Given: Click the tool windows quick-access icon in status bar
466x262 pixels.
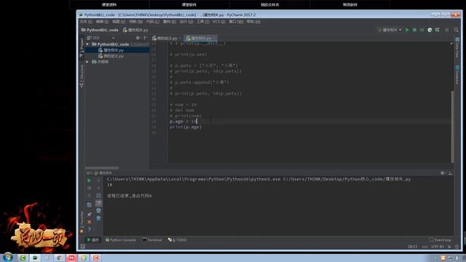Looking at the screenshot, I should coord(82,246).
